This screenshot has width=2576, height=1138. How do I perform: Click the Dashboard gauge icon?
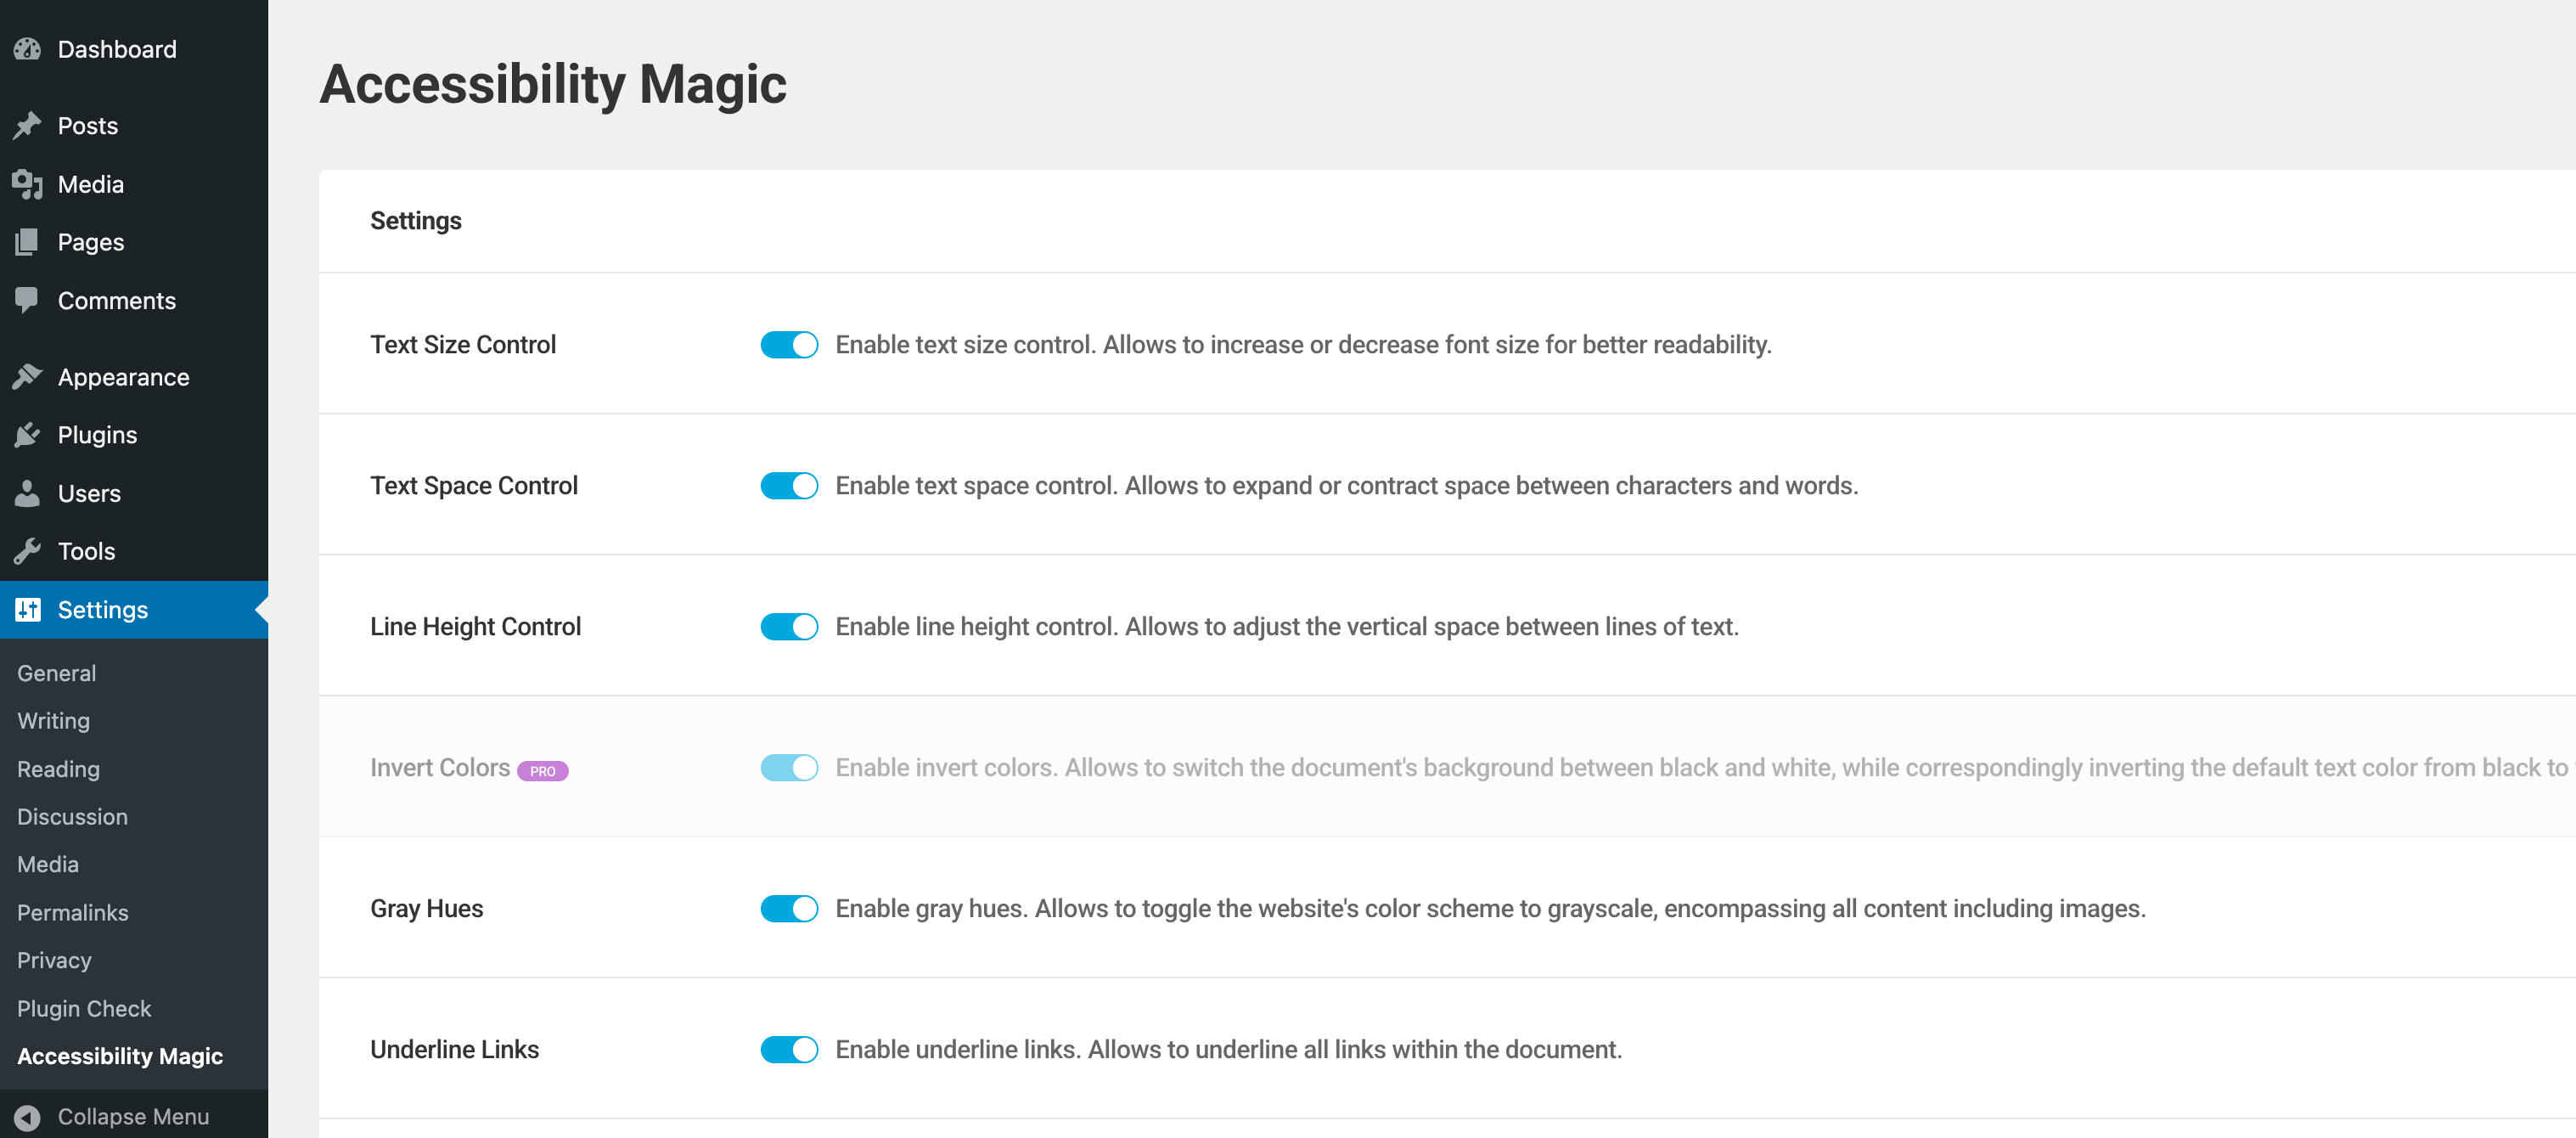[x=27, y=49]
